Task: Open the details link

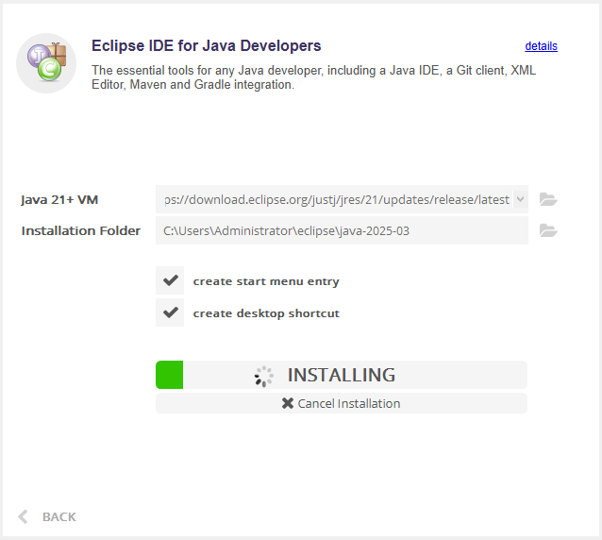Action: pos(541,46)
